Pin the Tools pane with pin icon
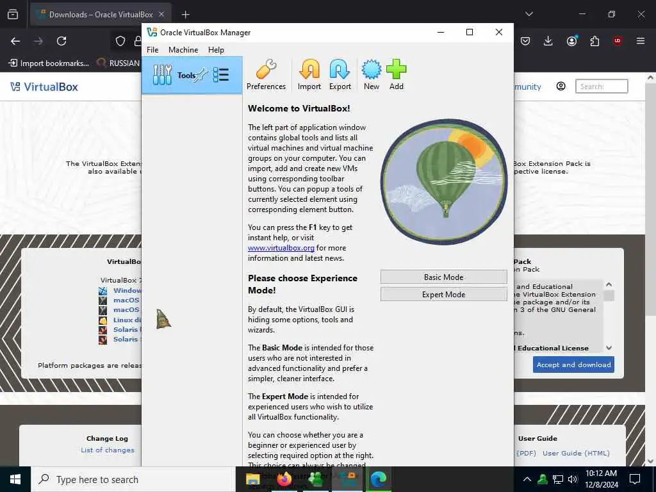Screen dimensions: 656x492 coord(202,75)
